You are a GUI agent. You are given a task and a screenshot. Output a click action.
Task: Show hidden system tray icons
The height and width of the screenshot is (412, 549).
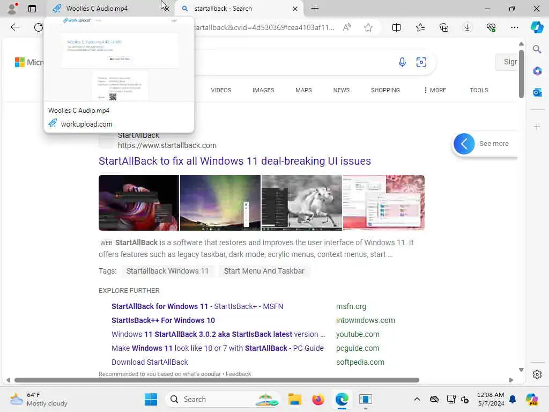[x=417, y=399]
